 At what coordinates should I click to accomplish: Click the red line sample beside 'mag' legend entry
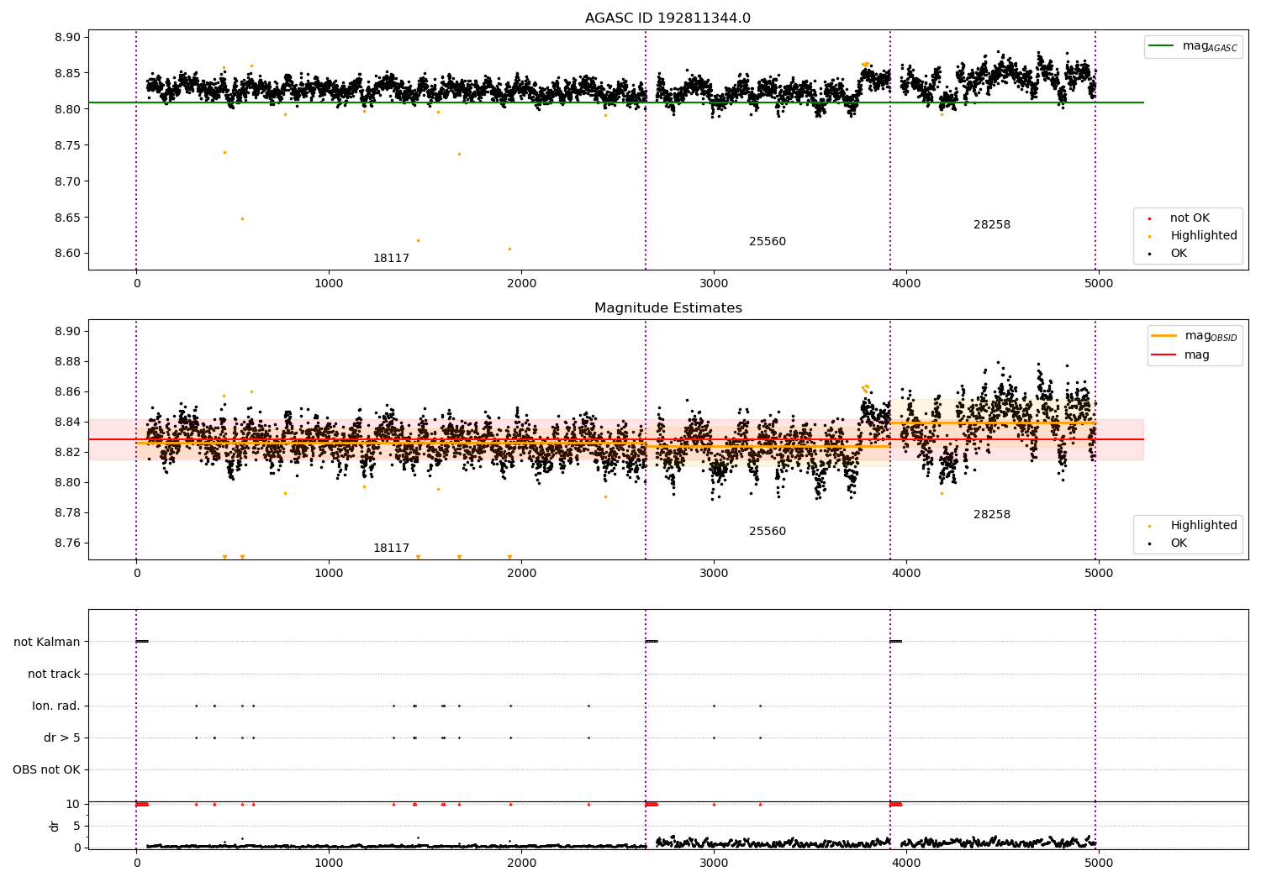coord(1164,355)
